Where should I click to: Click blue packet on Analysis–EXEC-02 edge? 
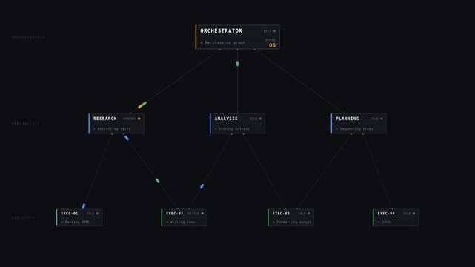click(202, 186)
